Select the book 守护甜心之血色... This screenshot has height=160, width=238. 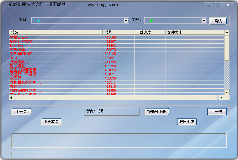[x=25, y=82]
